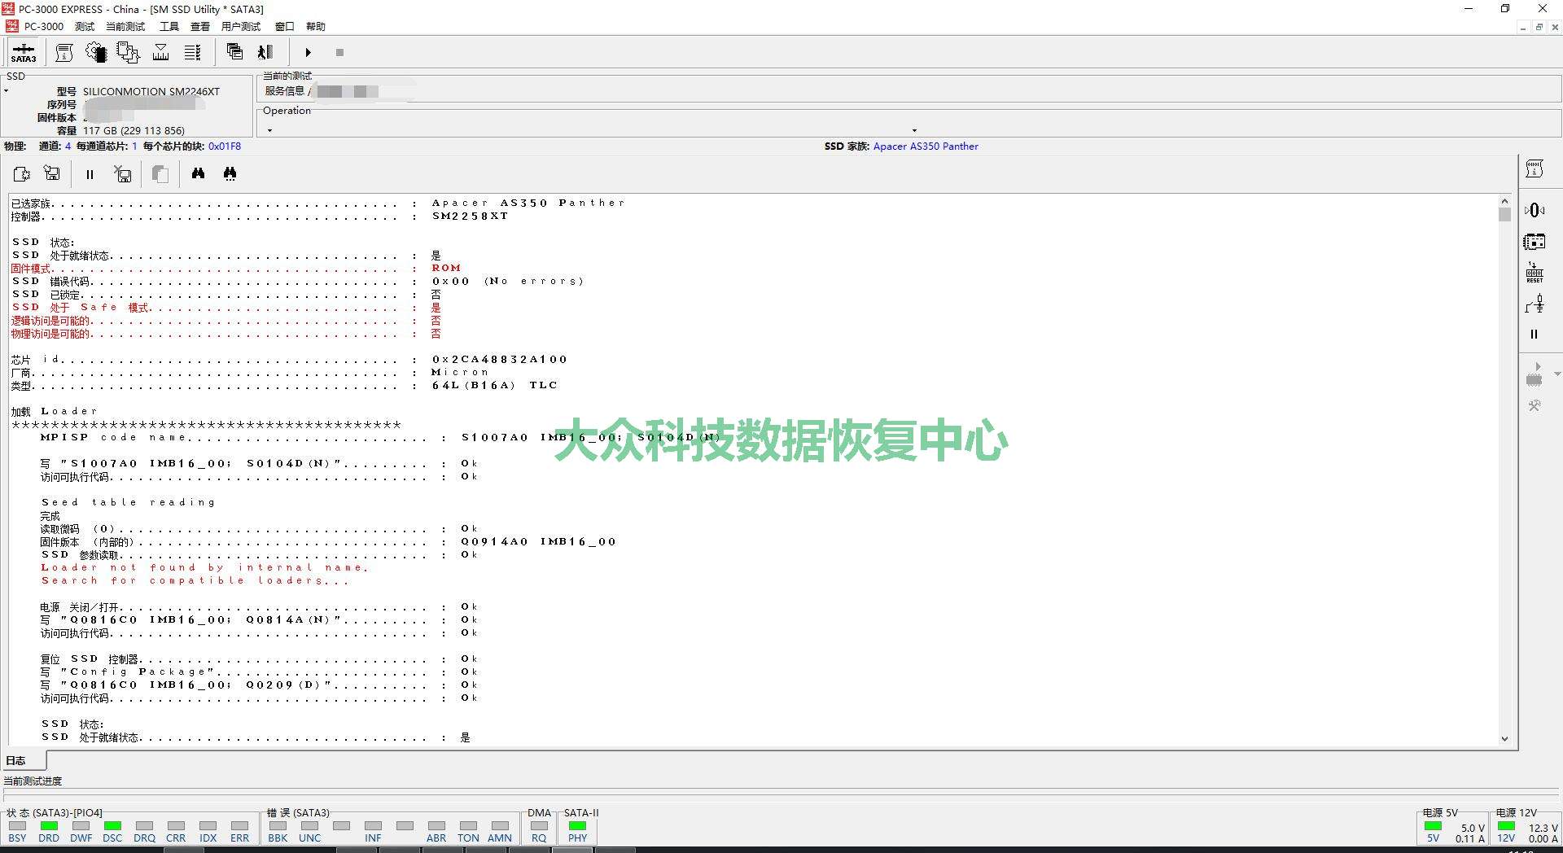
Task: Click the checklist test-list icon
Action: 193,53
